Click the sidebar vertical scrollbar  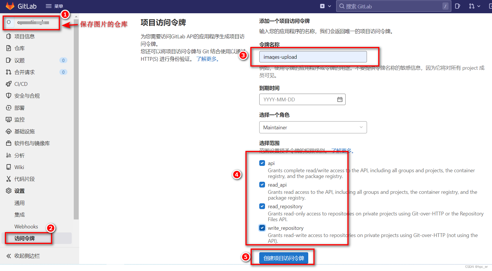tap(76, 119)
